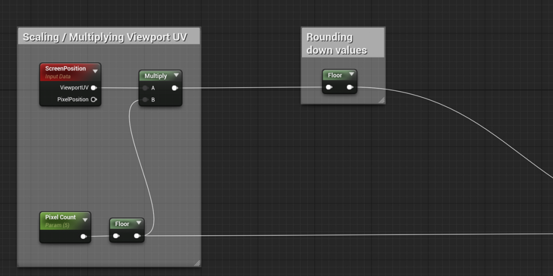Image resolution: width=553 pixels, height=276 pixels.
Task: Click the PixelPosition output pin
Action: point(93,99)
